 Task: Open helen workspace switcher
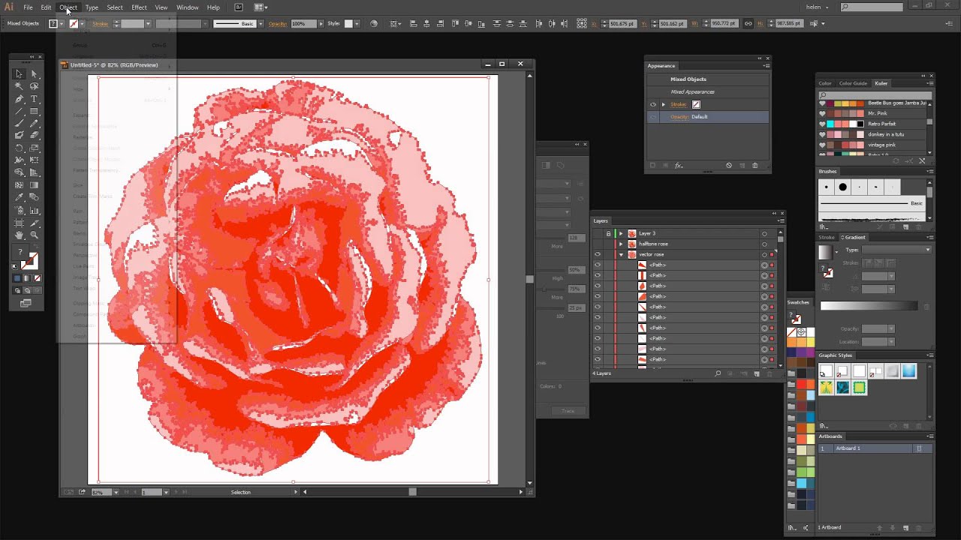[816, 7]
